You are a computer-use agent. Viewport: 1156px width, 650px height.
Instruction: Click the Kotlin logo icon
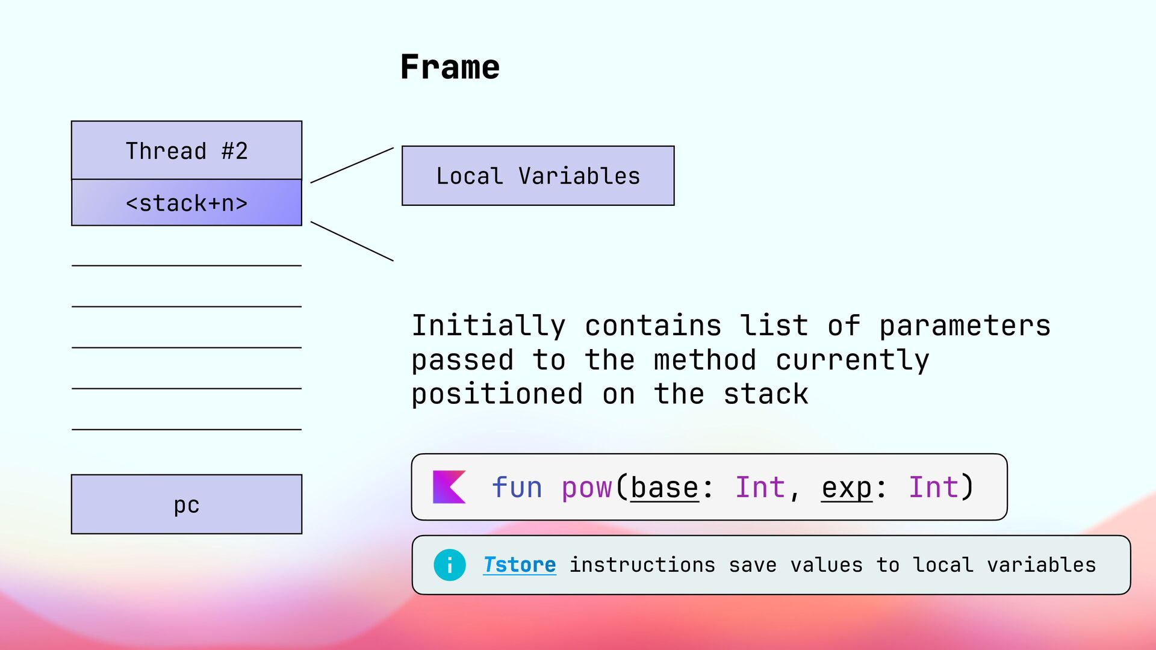pyautogui.click(x=449, y=487)
